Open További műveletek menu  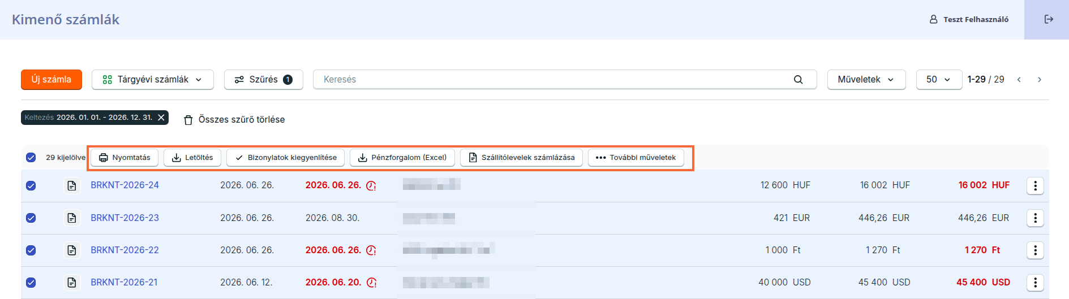[636, 158]
